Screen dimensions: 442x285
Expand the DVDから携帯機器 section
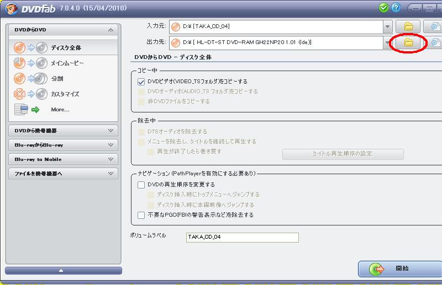[63, 131]
